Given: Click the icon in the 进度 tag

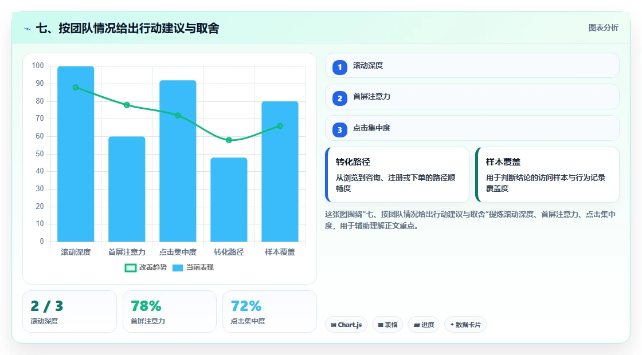Looking at the screenshot, I should [x=416, y=325].
